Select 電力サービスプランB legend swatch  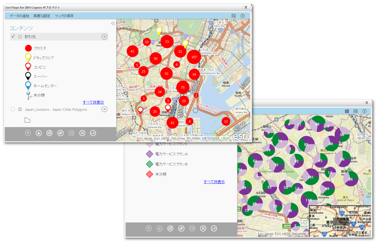(150, 164)
